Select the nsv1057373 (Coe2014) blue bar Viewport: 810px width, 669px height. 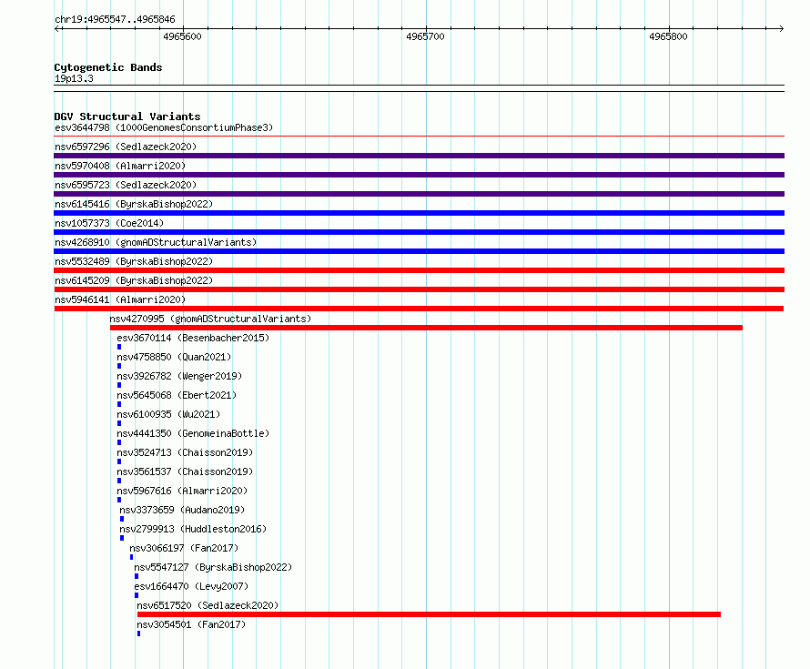[419, 232]
